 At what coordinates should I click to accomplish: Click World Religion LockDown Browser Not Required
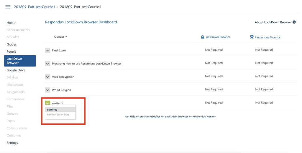(x=214, y=89)
